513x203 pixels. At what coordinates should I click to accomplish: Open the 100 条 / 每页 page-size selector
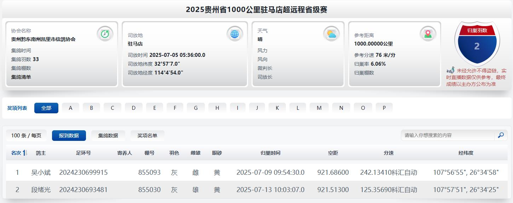point(26,136)
